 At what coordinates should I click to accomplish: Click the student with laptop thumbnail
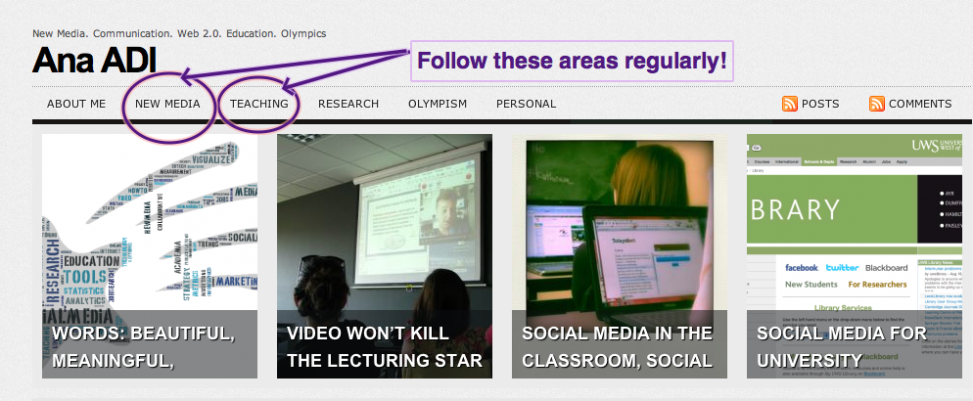[x=619, y=221]
